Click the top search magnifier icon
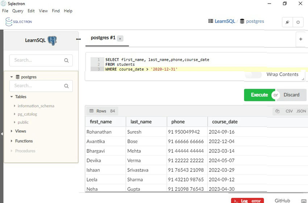 coord(66,60)
